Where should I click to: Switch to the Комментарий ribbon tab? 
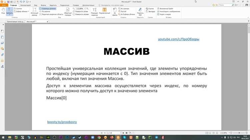26,5
